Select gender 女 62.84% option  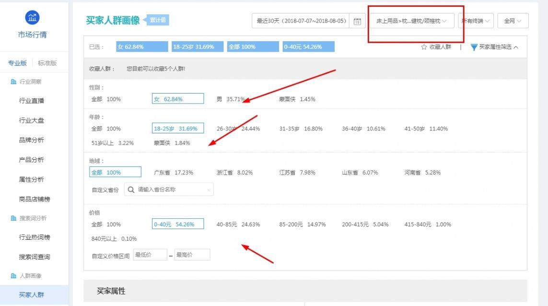(x=178, y=99)
